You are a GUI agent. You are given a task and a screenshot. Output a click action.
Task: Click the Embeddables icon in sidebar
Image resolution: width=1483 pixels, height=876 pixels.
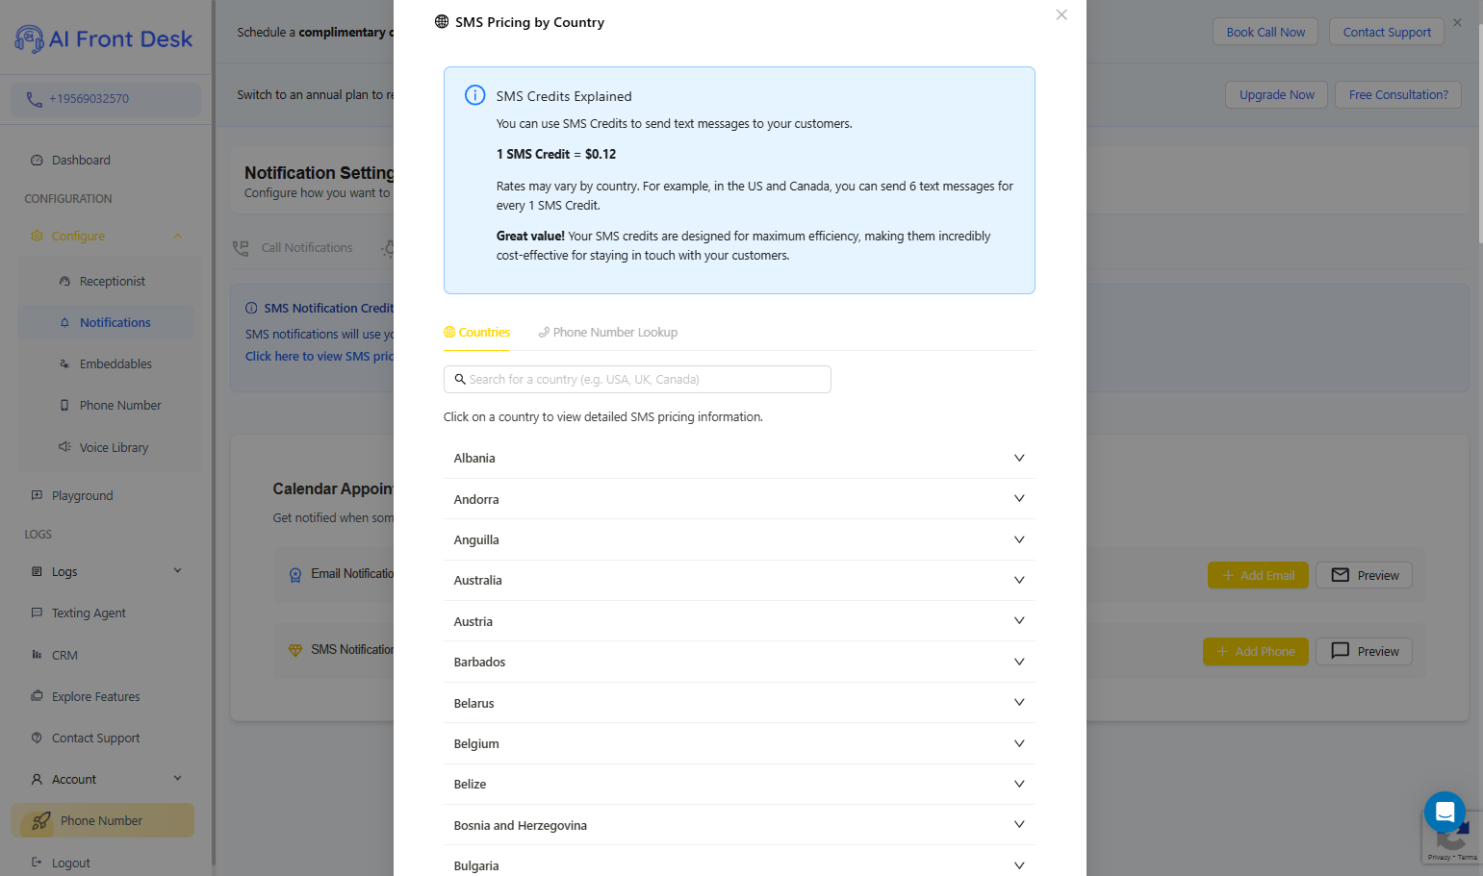coord(64,364)
